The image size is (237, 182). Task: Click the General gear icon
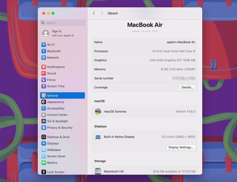point(44,95)
